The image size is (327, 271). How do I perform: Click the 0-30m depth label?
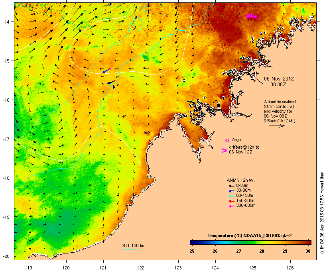pyautogui.click(x=242, y=186)
